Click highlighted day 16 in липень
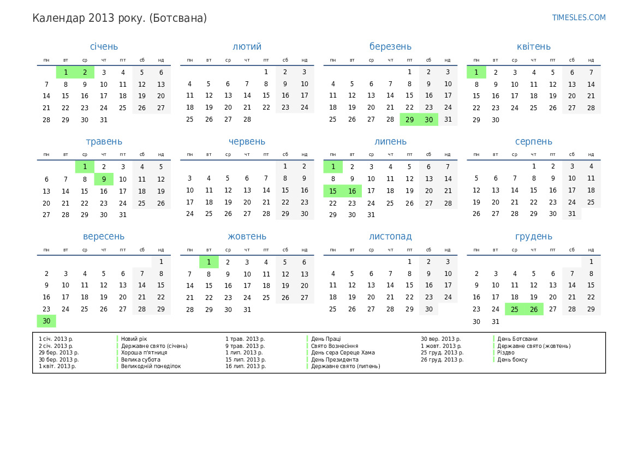 click(352, 191)
